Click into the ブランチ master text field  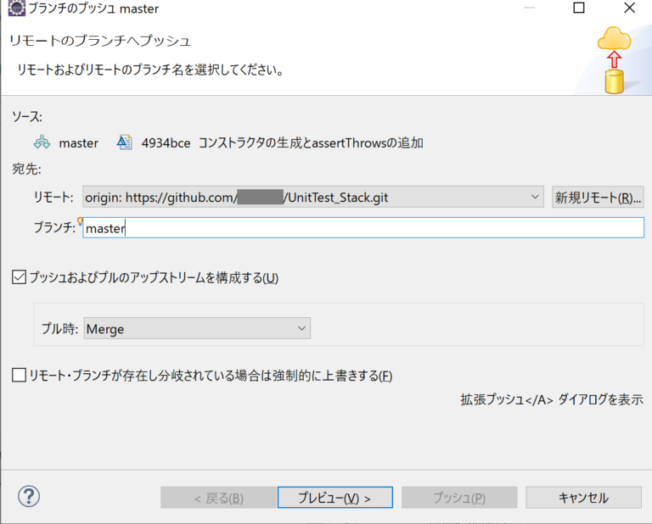click(363, 228)
